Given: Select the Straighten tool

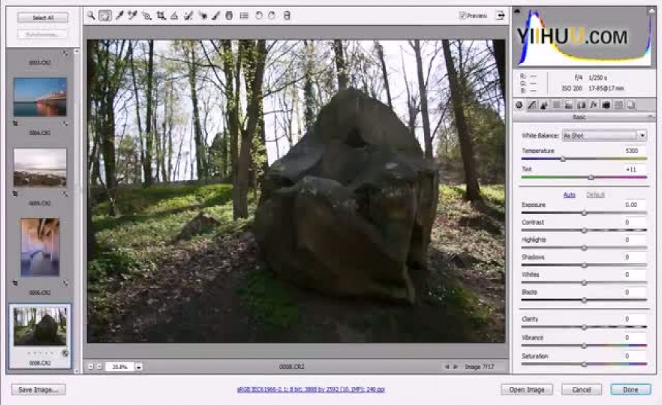Looking at the screenshot, I should coord(174,16).
